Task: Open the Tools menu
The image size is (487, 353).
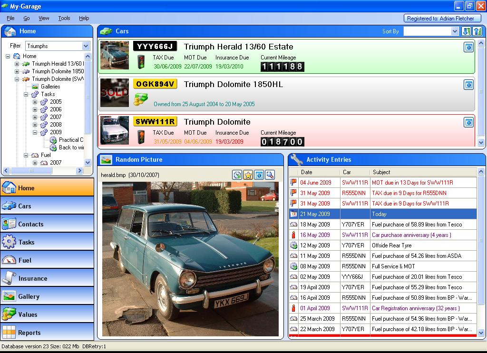Action: [x=64, y=18]
